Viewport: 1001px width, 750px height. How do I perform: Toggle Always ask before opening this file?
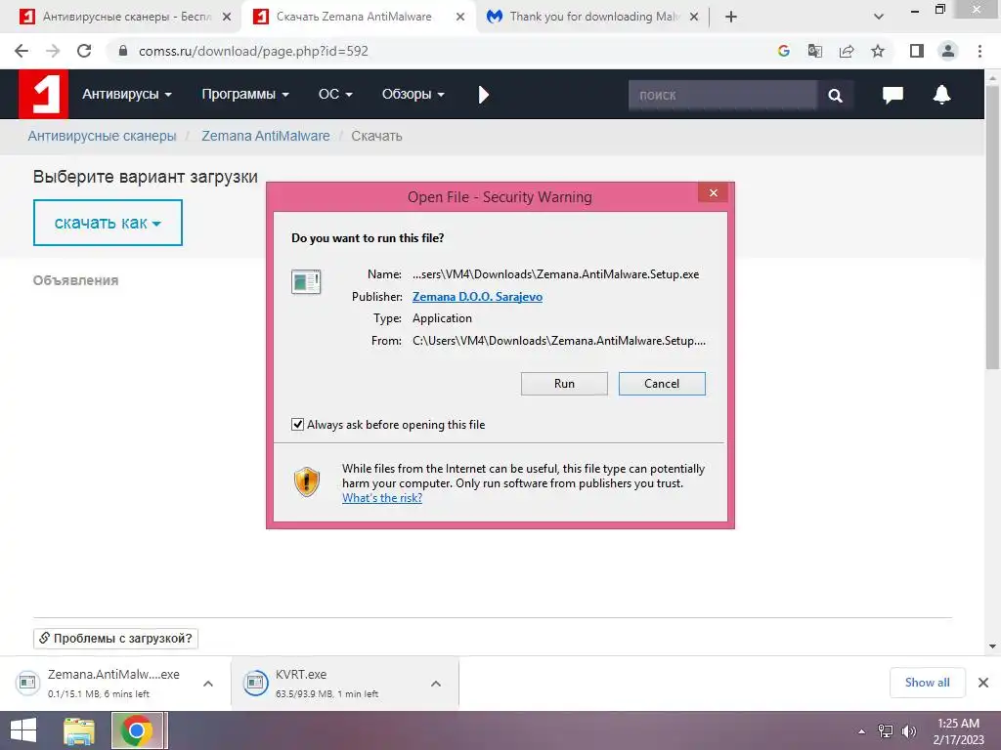tap(297, 424)
